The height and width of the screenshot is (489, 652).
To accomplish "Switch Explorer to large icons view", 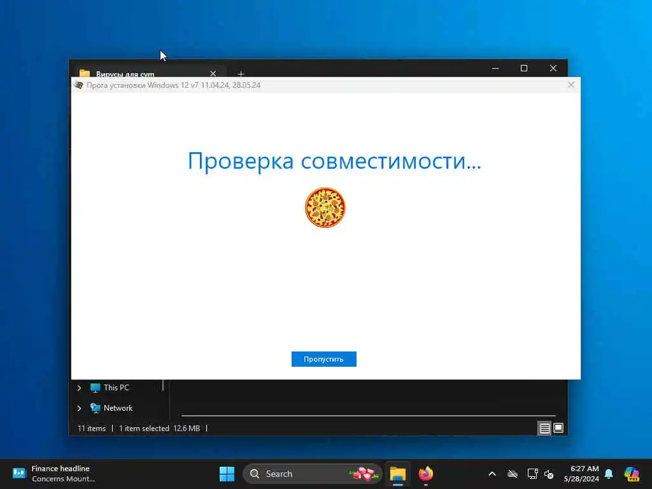I will tap(558, 428).
